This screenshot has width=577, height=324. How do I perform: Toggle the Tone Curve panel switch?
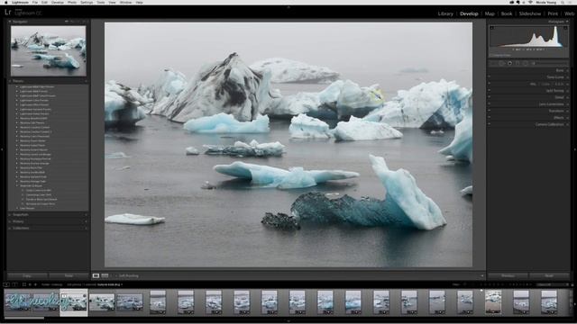pos(490,77)
